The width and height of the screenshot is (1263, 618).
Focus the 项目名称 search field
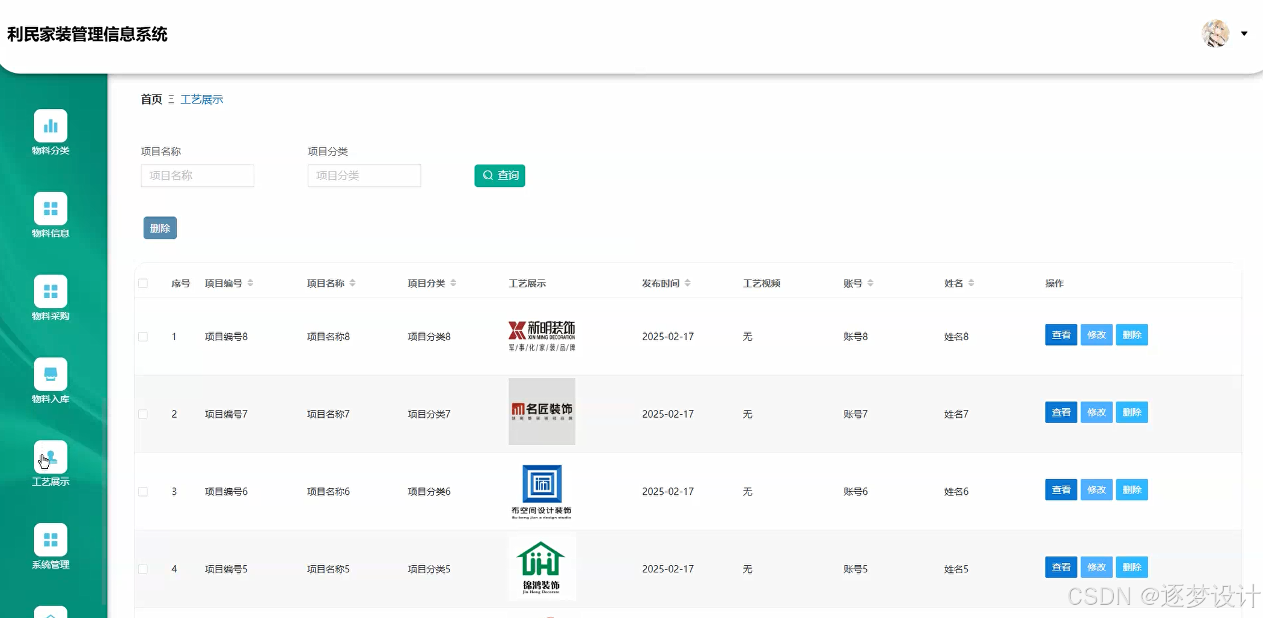[197, 176]
